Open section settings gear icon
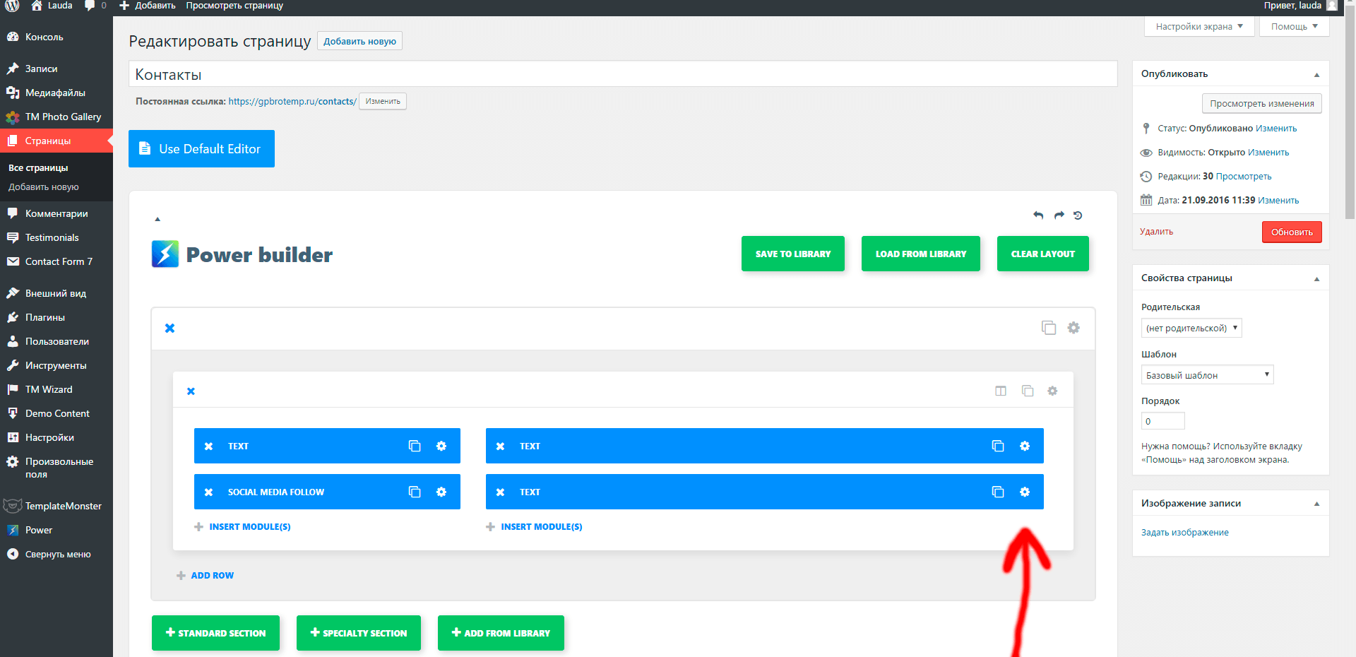 pos(1073,328)
